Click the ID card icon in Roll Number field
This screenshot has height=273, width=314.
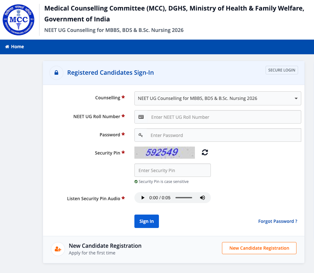[141, 117]
